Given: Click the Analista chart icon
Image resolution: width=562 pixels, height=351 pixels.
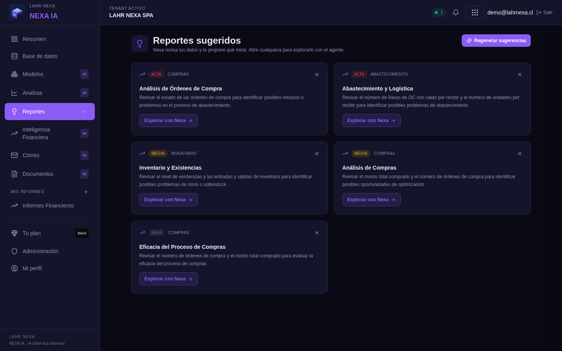Looking at the screenshot, I should (x=14, y=93).
